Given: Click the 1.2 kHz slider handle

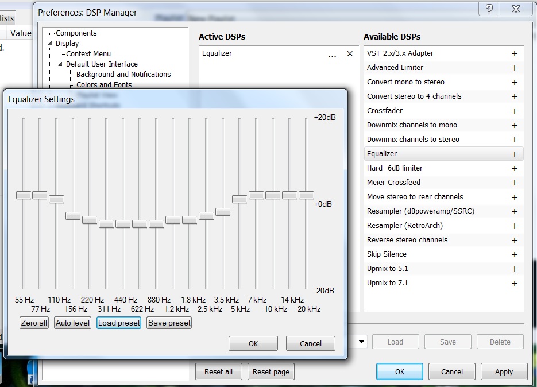Looking at the screenshot, I should tap(173, 220).
